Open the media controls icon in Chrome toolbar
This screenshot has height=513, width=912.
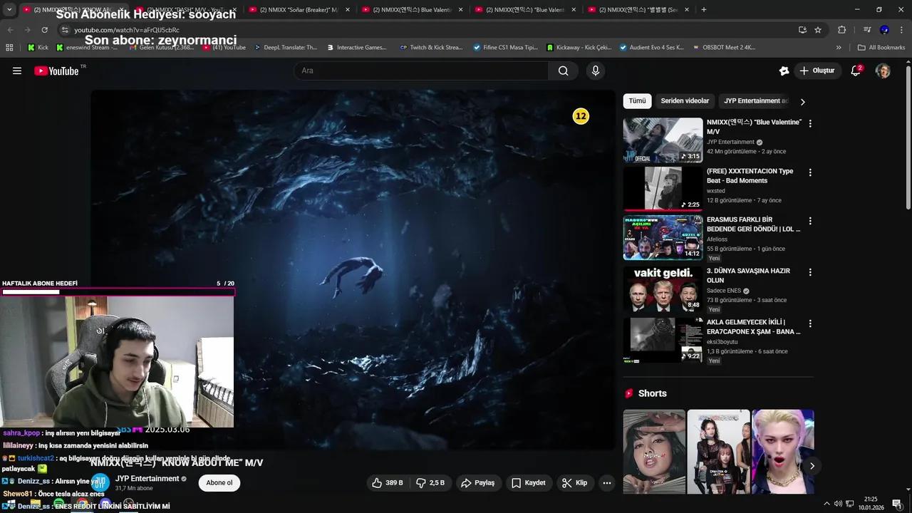coord(867,30)
